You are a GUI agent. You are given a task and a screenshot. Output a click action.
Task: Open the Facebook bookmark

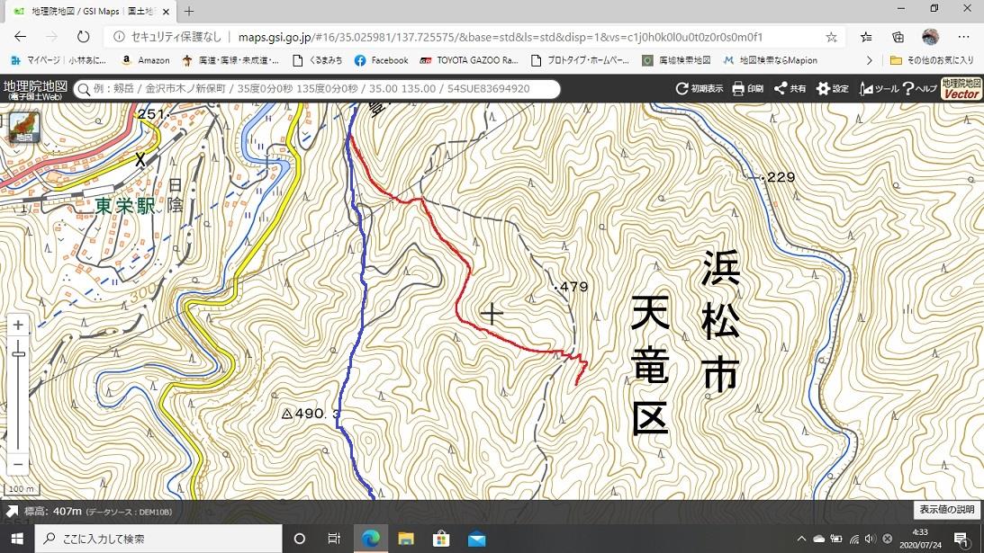[381, 60]
